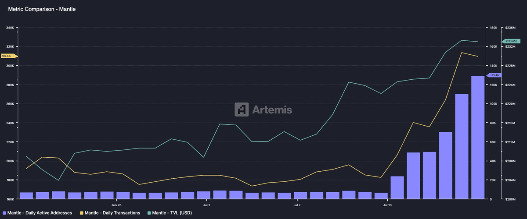Image resolution: width=527 pixels, height=219 pixels.
Task: Click the 200K left axis label
Action: tap(11, 161)
